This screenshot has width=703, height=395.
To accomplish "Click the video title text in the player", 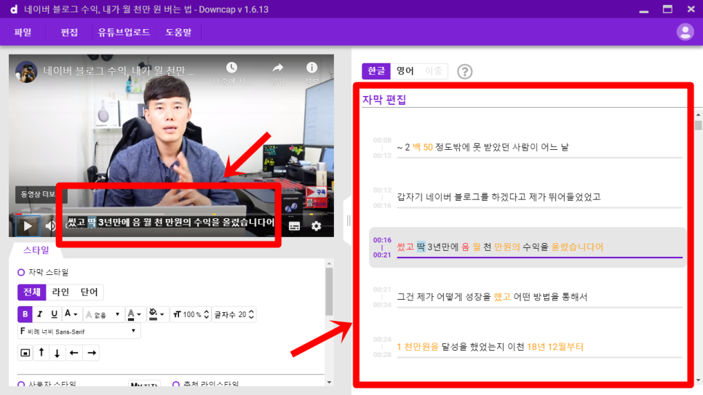I will [x=119, y=71].
